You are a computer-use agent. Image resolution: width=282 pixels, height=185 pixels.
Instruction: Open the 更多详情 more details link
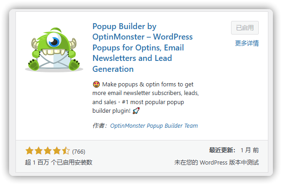coord(247,43)
